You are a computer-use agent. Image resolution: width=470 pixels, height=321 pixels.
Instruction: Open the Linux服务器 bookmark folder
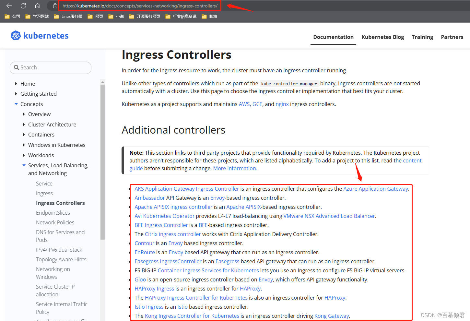click(68, 17)
